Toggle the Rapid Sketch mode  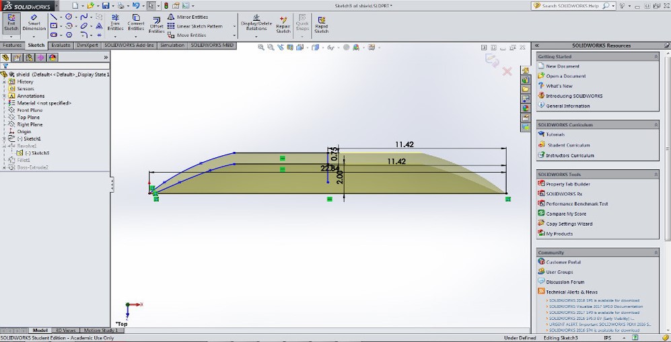coord(322,25)
